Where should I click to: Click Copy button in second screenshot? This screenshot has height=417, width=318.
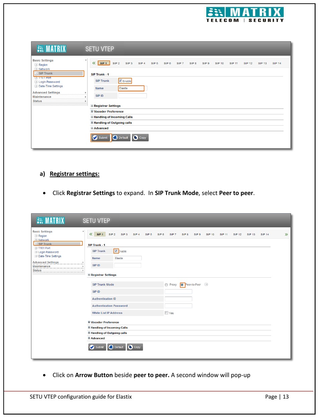click(x=135, y=347)
